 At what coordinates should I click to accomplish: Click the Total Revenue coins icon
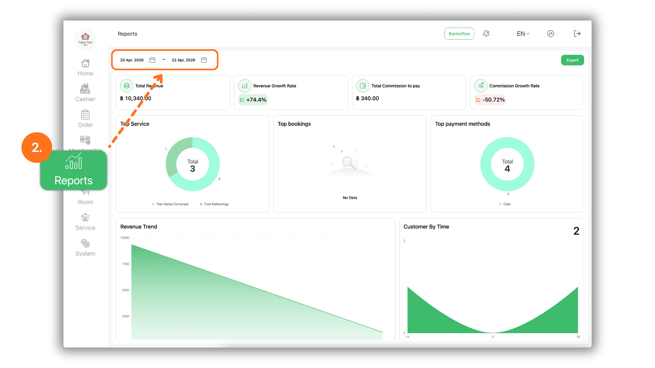[127, 86]
